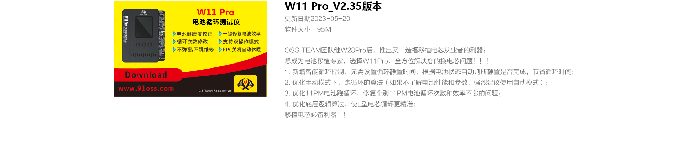Open the www.91oss.com link in banner
The height and width of the screenshot is (145, 692).
pyautogui.click(x=146, y=88)
